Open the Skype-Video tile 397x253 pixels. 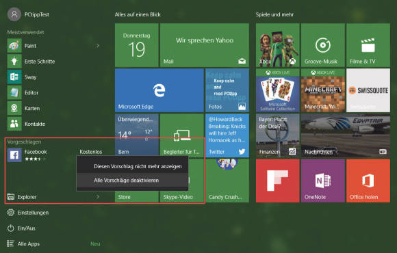[182, 197]
